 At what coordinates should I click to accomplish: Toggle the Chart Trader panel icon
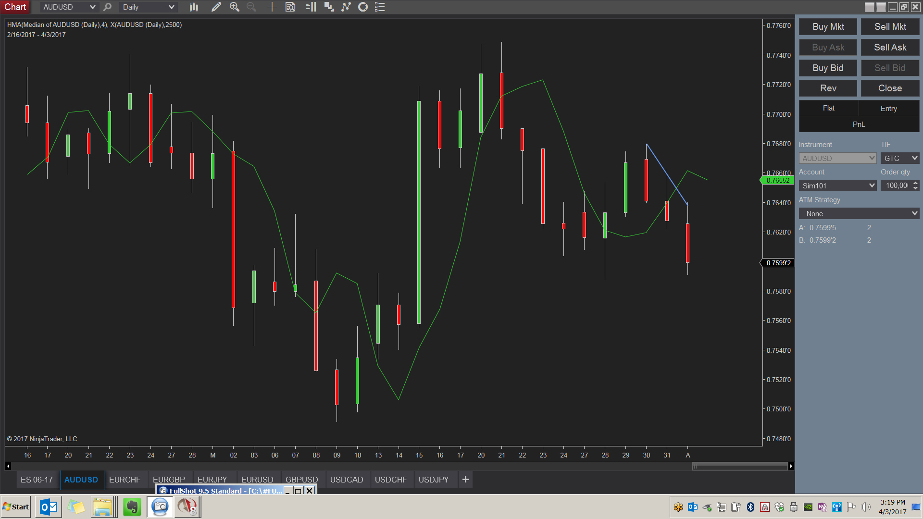click(311, 7)
